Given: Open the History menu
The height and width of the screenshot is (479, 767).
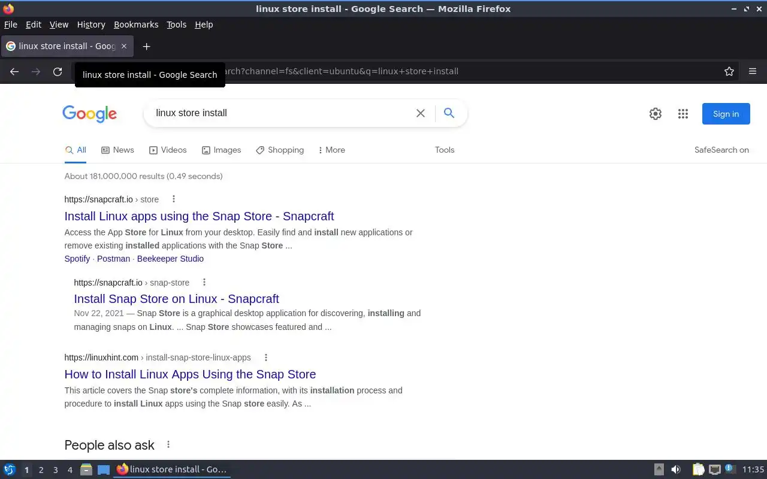Looking at the screenshot, I should pyautogui.click(x=91, y=25).
